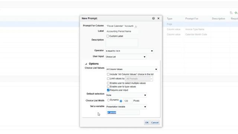Collapse the Options section
The image size is (238, 134).
(86, 64)
